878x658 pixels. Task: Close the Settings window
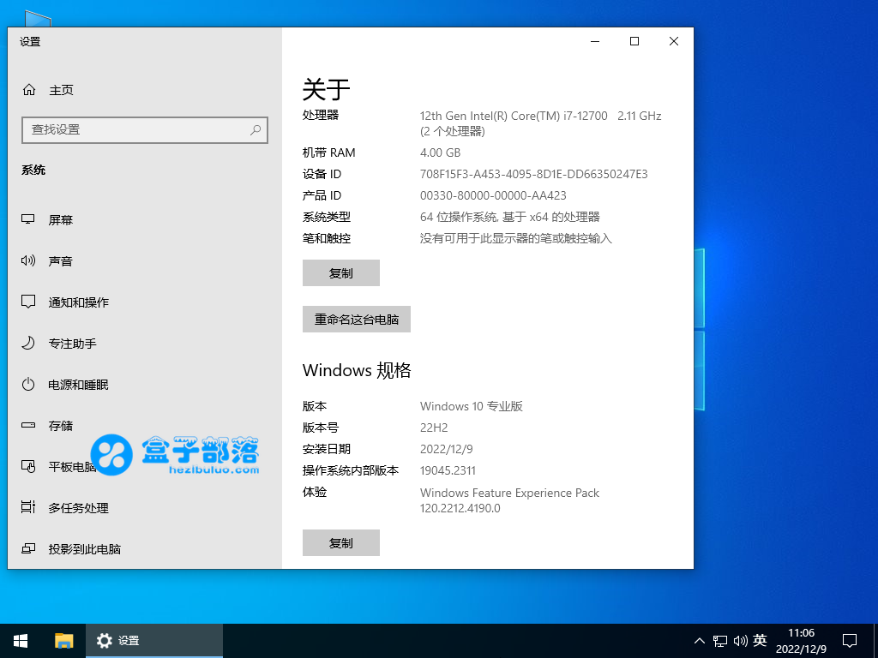coord(674,41)
